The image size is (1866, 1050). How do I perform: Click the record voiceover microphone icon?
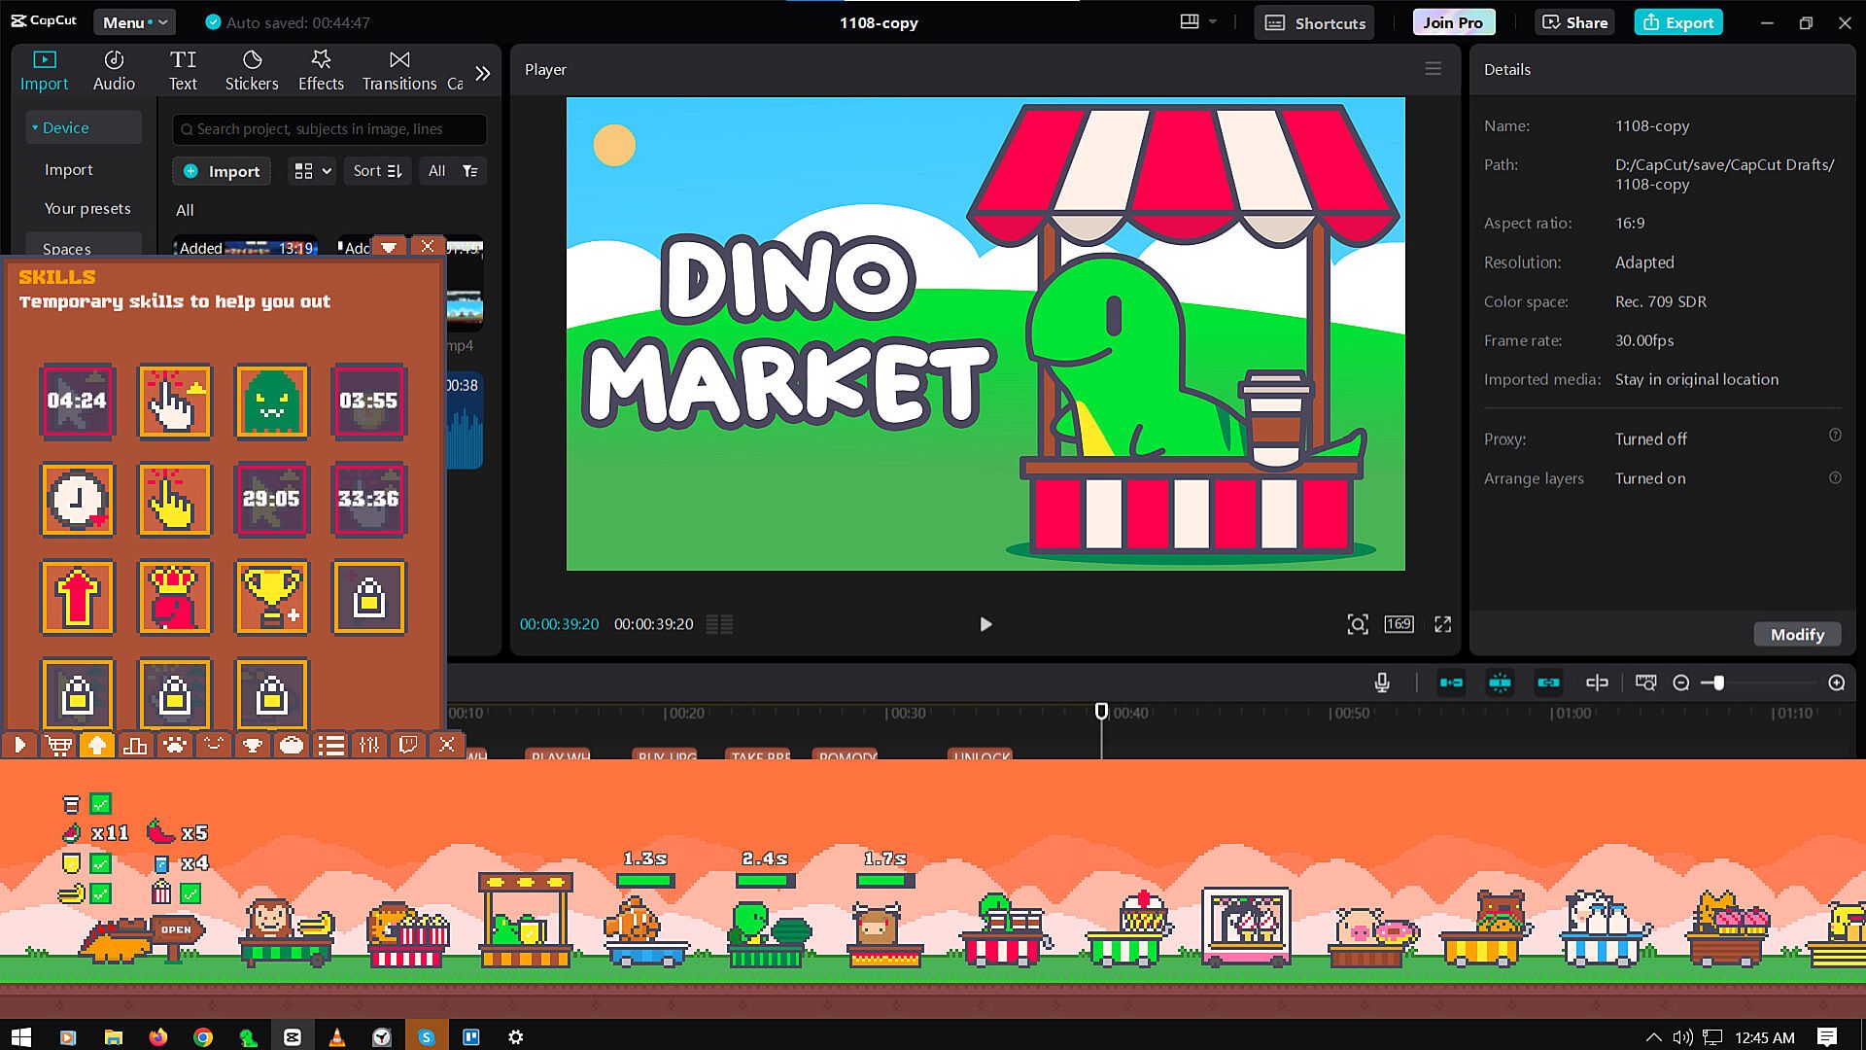click(1382, 682)
